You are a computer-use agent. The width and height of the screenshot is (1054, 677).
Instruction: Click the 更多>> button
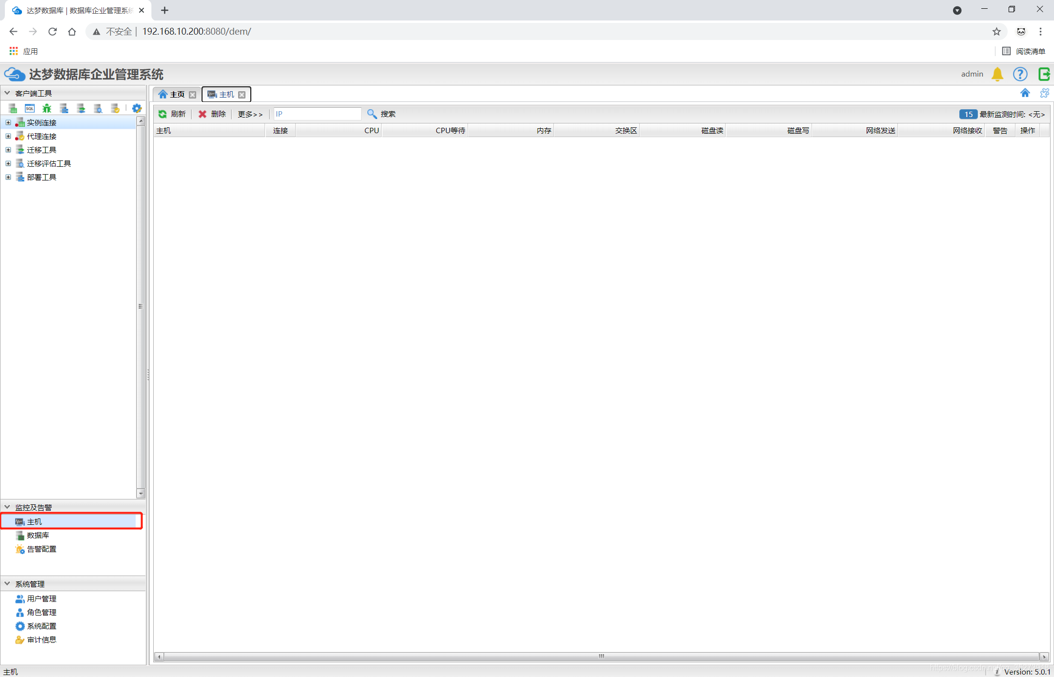[250, 114]
